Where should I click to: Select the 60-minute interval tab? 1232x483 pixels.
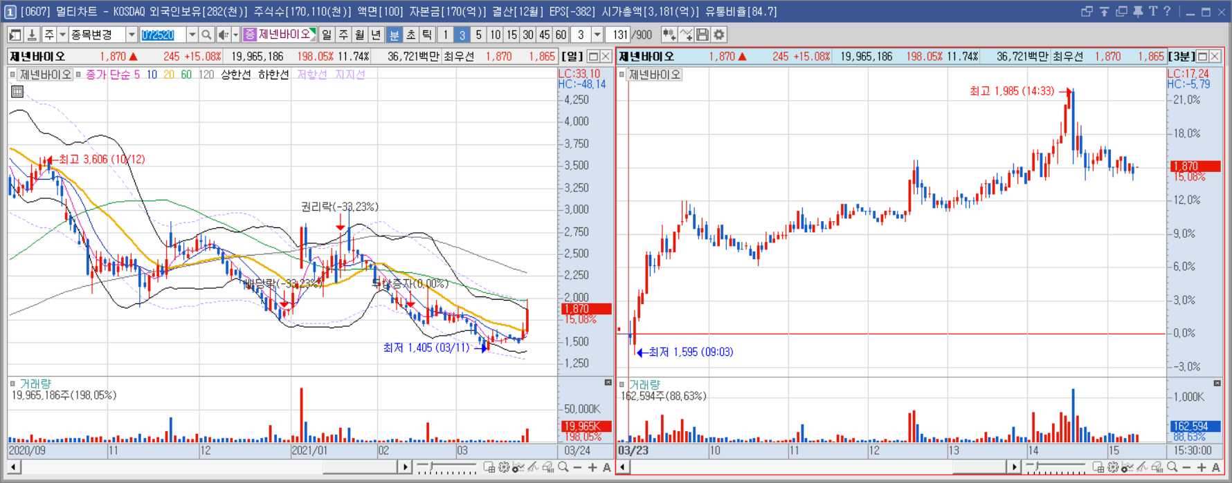[561, 35]
